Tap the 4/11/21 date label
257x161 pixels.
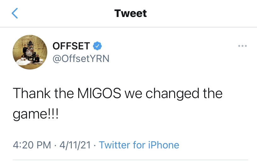75,145
